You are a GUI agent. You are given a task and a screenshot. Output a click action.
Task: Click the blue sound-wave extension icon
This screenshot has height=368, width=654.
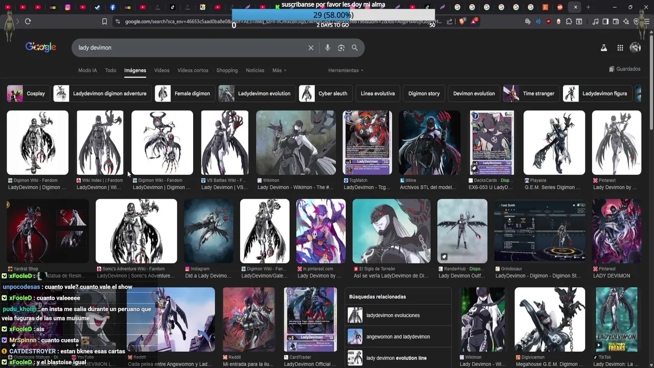(x=538, y=21)
